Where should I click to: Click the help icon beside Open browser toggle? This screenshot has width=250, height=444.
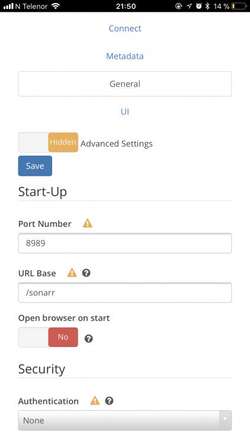click(x=89, y=339)
